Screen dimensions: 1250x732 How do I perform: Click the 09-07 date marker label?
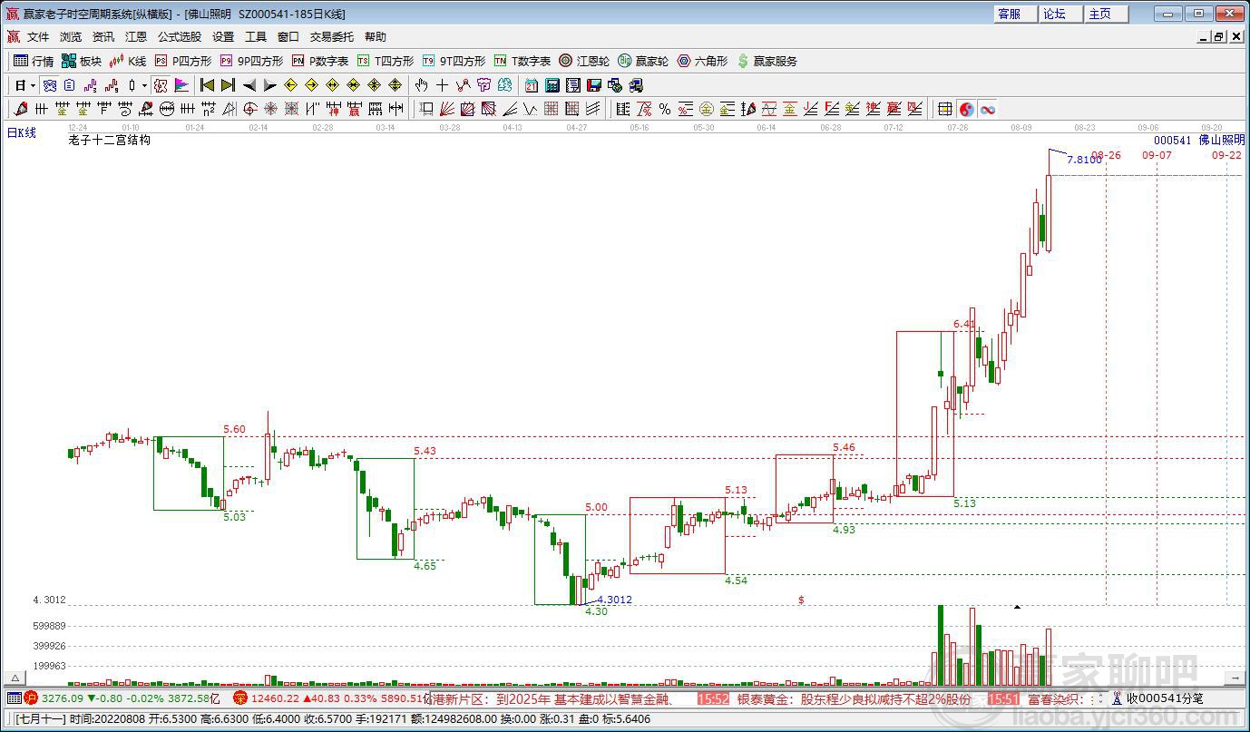1157,155
